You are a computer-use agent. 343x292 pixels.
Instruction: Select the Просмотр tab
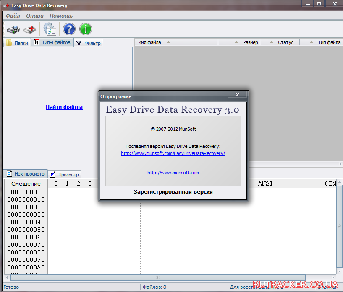point(65,175)
